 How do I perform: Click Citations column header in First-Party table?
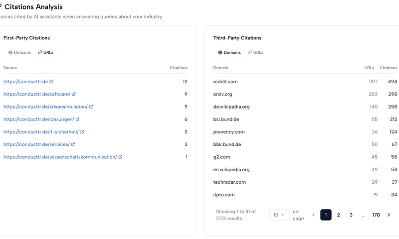click(x=179, y=68)
